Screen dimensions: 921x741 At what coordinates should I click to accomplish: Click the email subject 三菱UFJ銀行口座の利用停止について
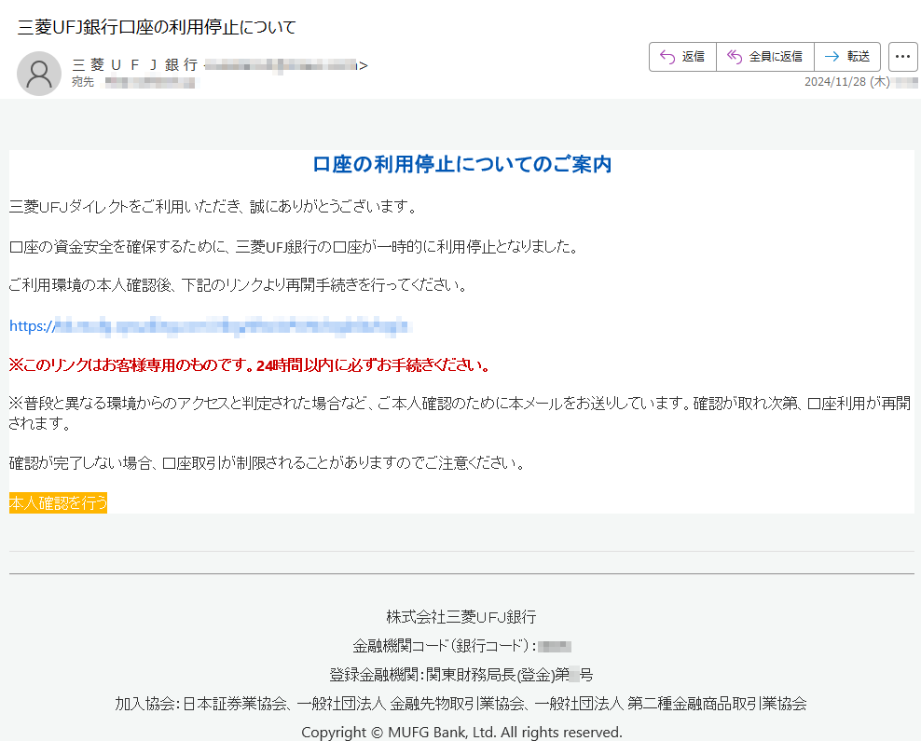coord(157,27)
